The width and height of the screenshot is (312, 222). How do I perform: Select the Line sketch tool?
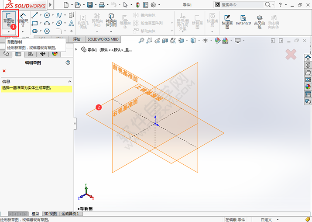click(35, 15)
